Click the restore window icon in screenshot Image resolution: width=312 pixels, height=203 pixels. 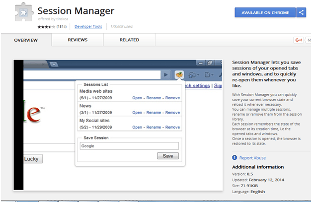point(210,63)
